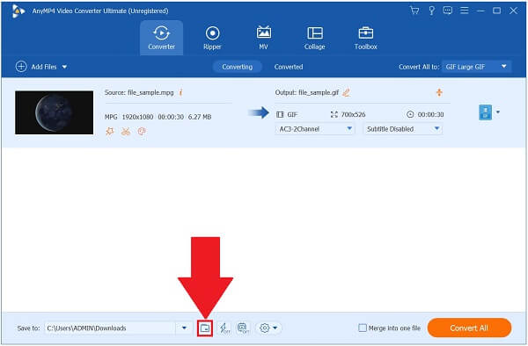Screen dimensions: 528x346
Task: Check Merge into one file
Action: 363,328
